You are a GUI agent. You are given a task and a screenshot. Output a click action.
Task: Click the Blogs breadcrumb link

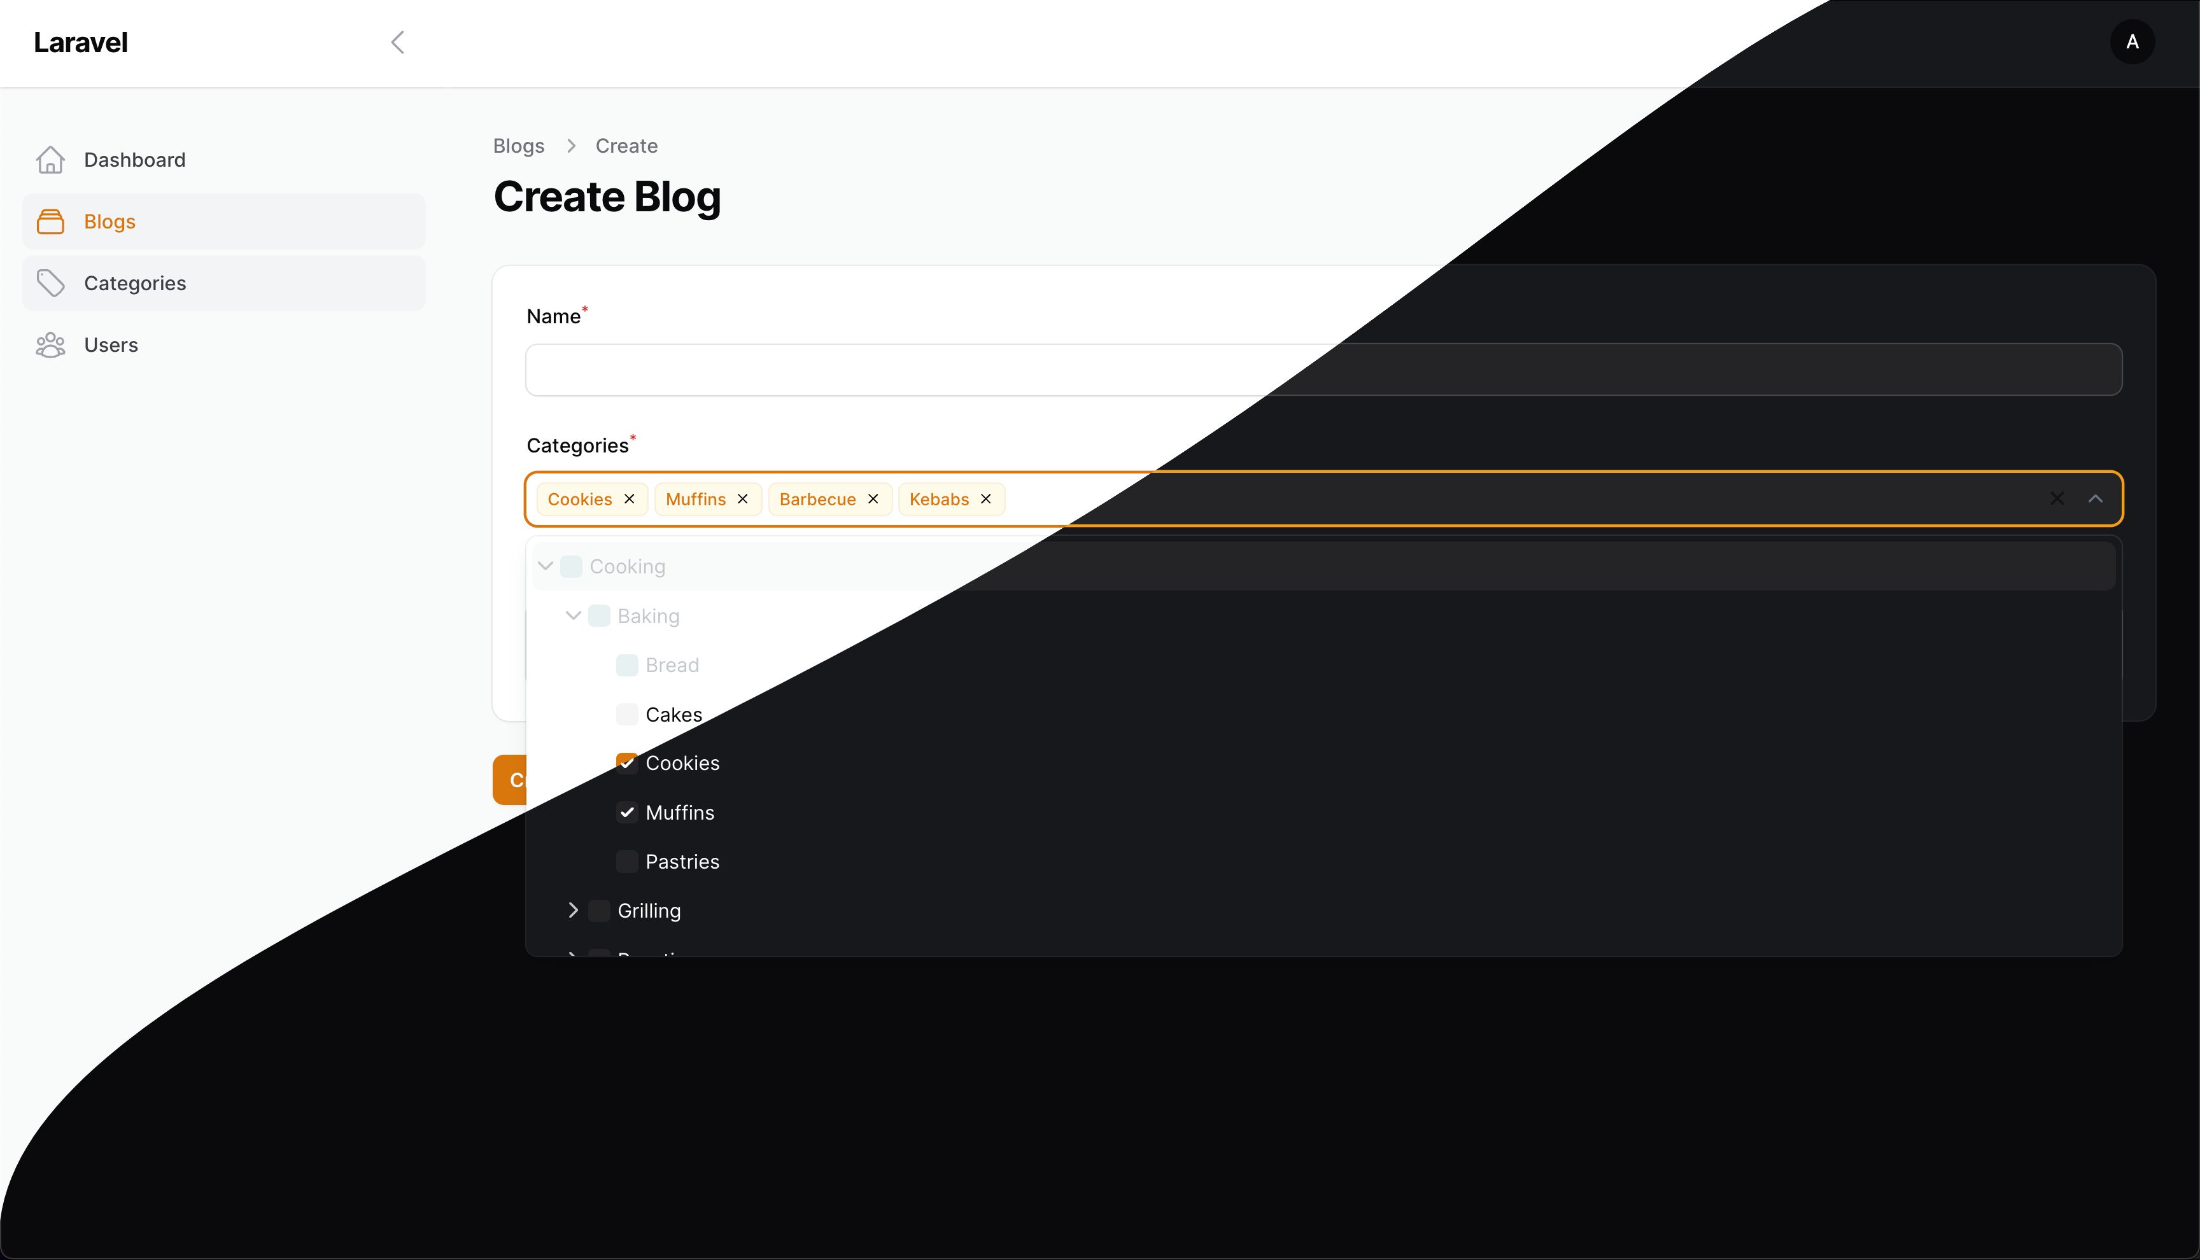[518, 146]
